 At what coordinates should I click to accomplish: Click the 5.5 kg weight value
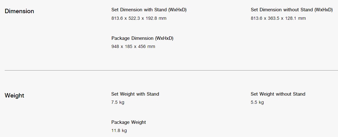[x=257, y=103]
